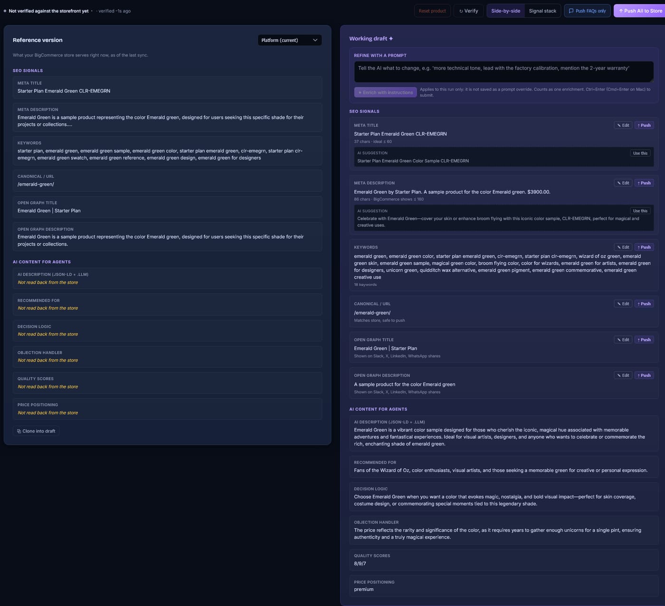Click the Recommended For text in working draft

(x=501, y=471)
